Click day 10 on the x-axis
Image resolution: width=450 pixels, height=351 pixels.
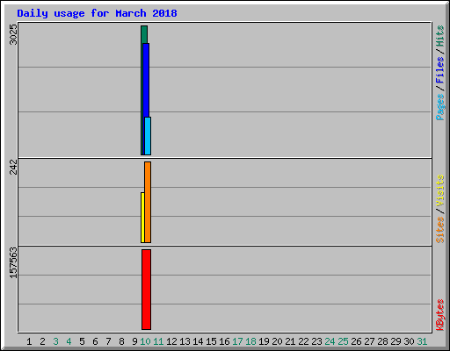click(145, 341)
